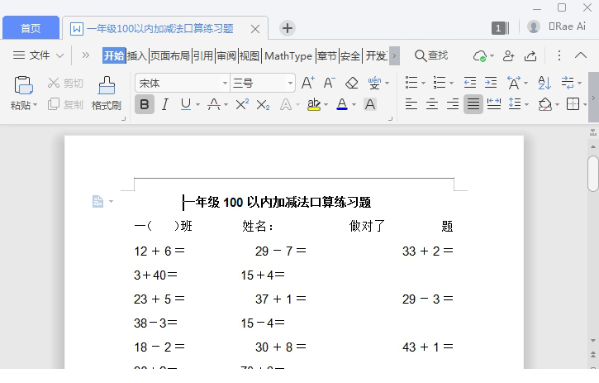Expand the borders dropdown arrow
The width and height of the screenshot is (599, 383).
tap(585, 104)
